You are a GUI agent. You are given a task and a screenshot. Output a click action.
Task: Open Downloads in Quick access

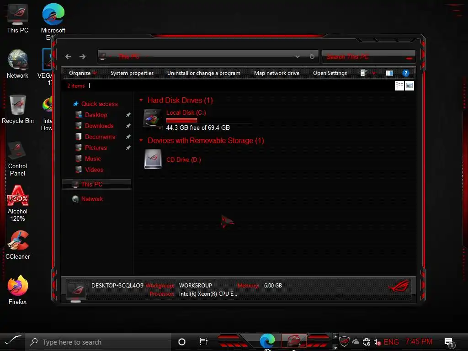[99, 126]
